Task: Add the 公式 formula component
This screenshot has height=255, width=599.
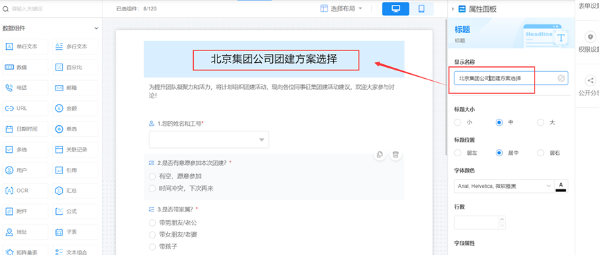Action: 75,211
